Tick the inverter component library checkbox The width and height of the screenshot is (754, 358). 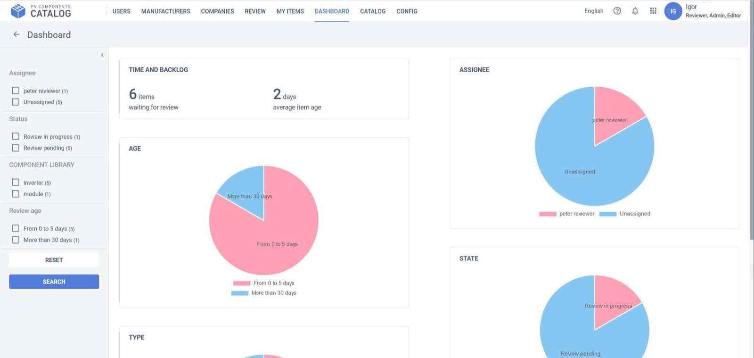pyautogui.click(x=16, y=182)
